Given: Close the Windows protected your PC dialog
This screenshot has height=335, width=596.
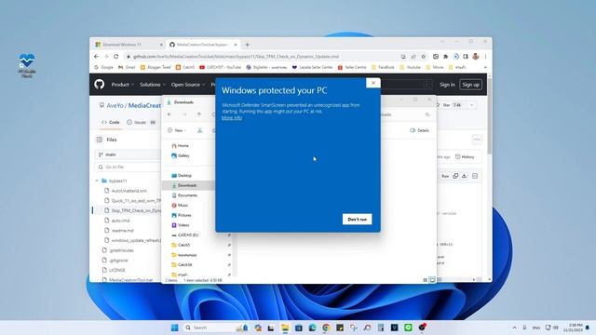Looking at the screenshot, I should click(x=372, y=83).
